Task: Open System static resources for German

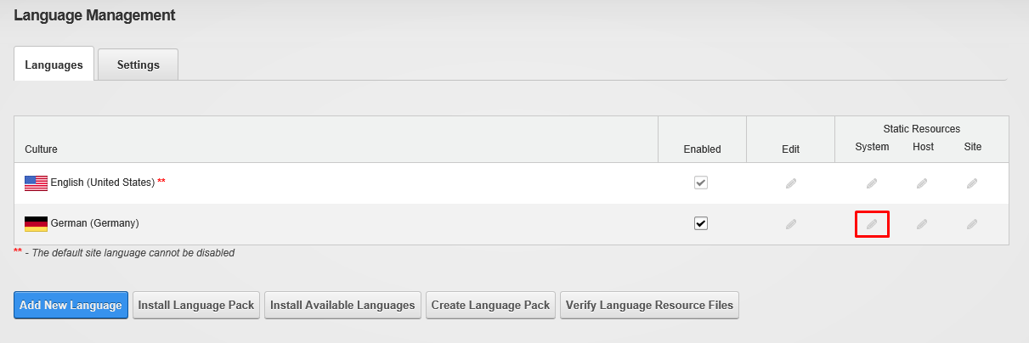Action: pos(872,224)
